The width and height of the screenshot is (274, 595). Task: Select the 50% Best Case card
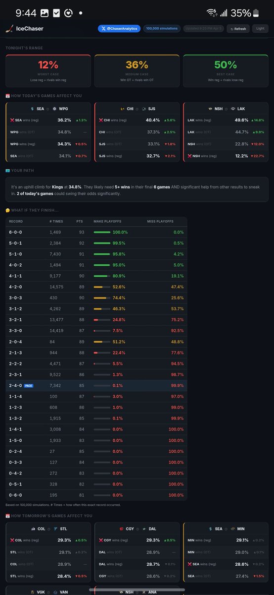tap(226, 71)
